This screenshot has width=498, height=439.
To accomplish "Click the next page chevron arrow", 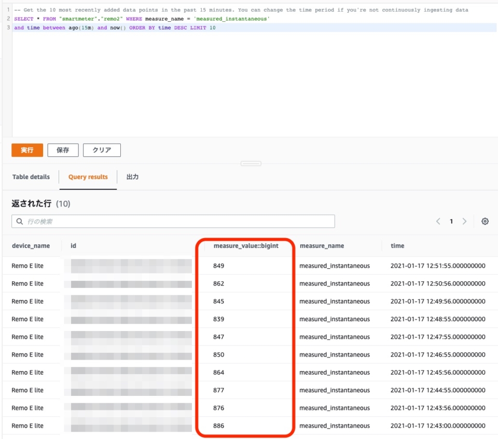I will (464, 221).
